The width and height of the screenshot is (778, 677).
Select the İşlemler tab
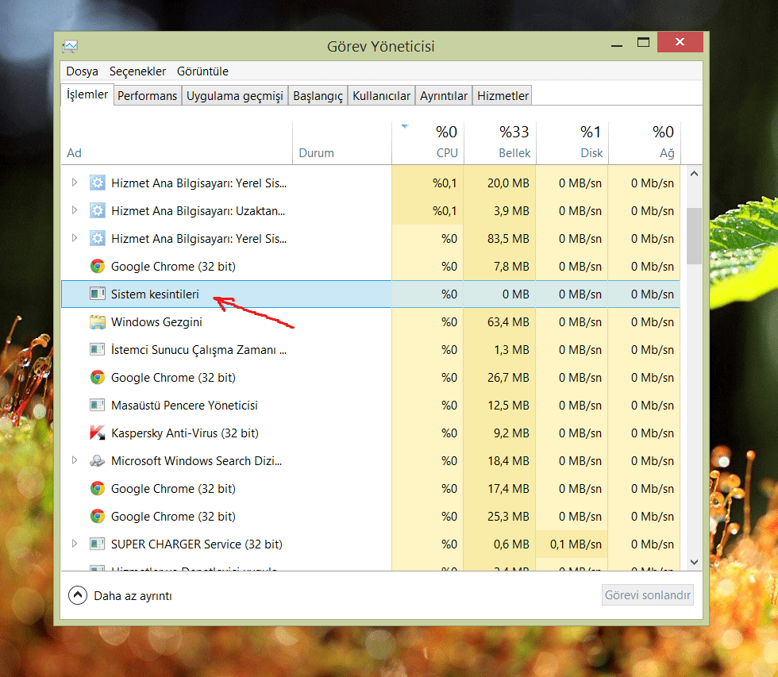pos(87,94)
